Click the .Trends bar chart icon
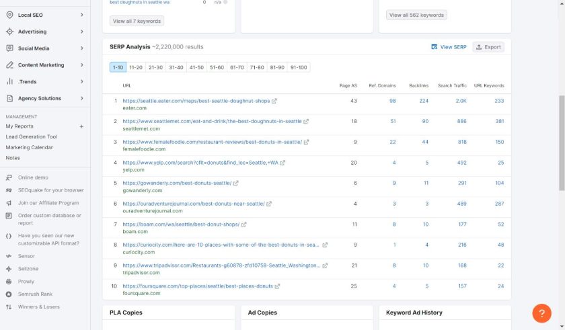Image resolution: width=565 pixels, height=330 pixels. coord(9,82)
